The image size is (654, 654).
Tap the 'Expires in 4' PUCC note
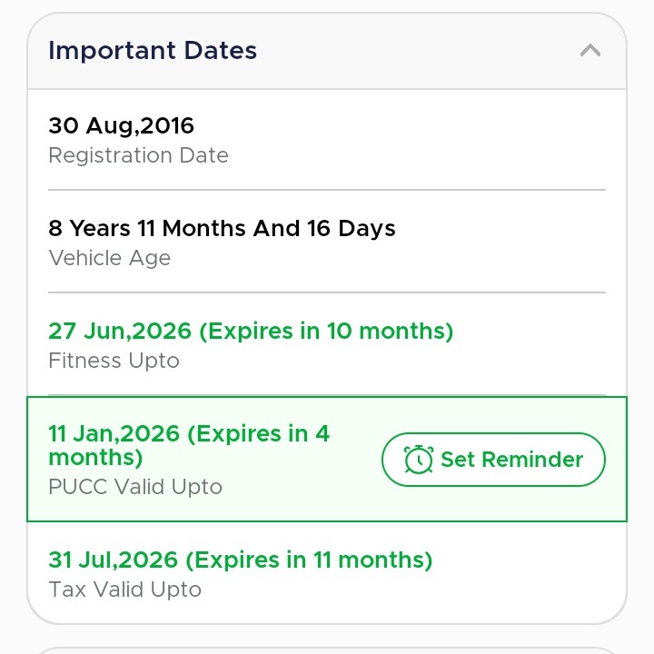pyautogui.click(x=259, y=433)
